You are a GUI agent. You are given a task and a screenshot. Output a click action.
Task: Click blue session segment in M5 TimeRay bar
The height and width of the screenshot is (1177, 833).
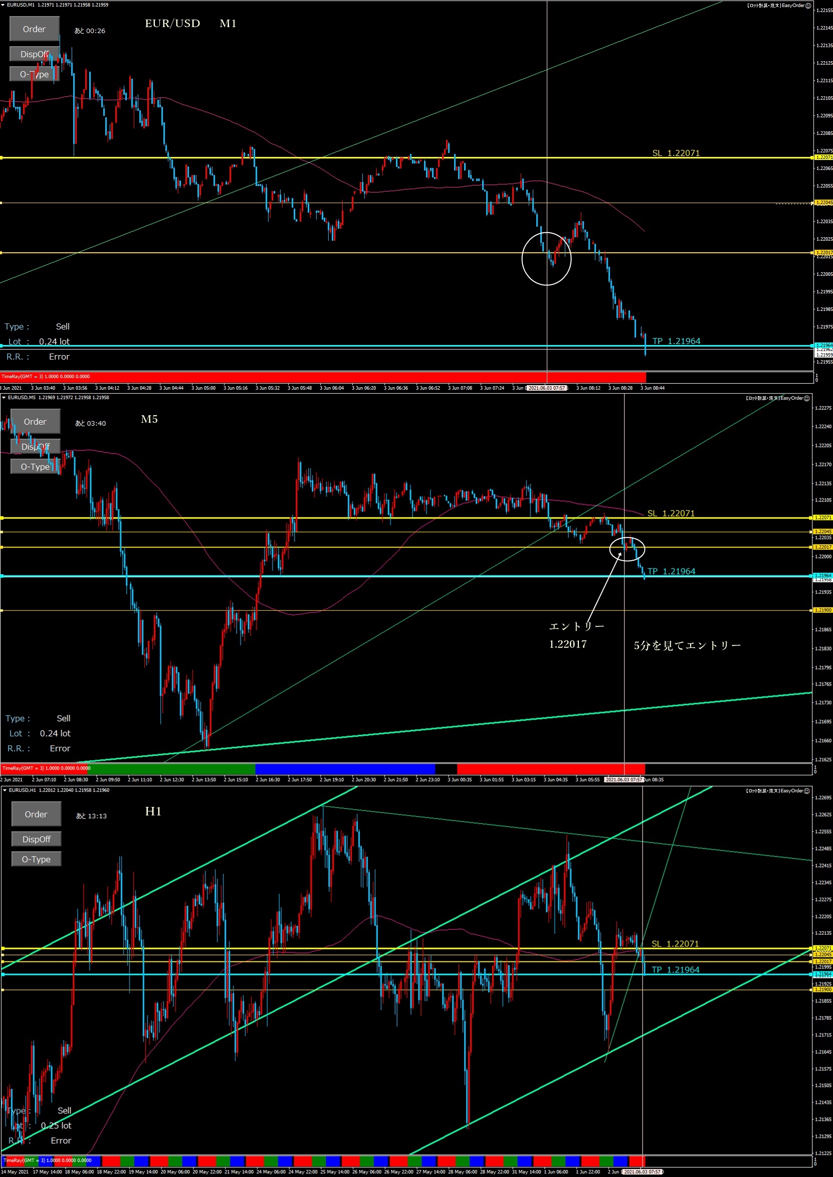(x=345, y=768)
